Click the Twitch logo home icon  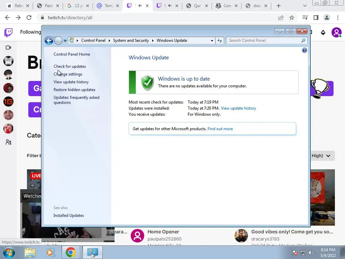click(8, 32)
